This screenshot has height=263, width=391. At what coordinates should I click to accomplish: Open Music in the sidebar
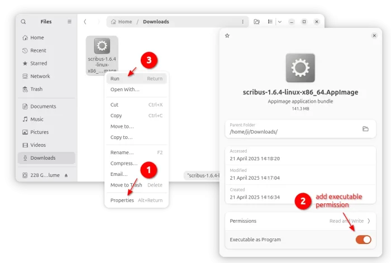click(x=46, y=119)
